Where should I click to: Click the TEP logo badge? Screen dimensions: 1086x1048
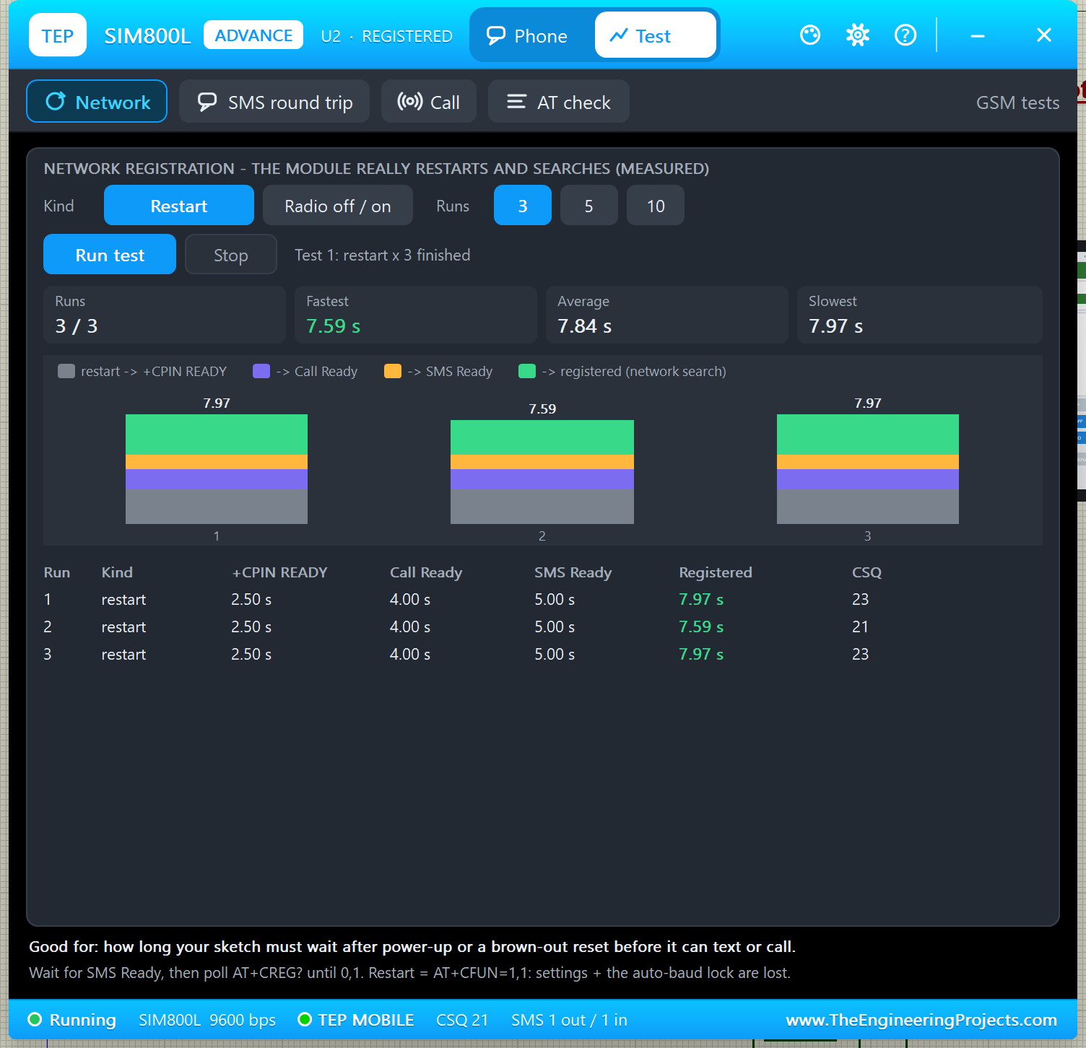pos(58,35)
